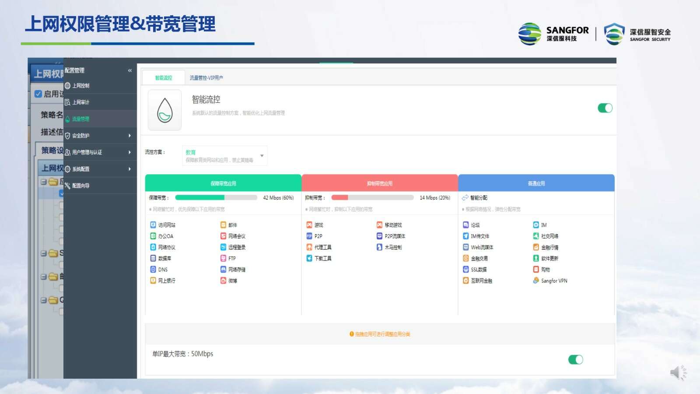Click the 网上银行 app entry

[x=163, y=281]
